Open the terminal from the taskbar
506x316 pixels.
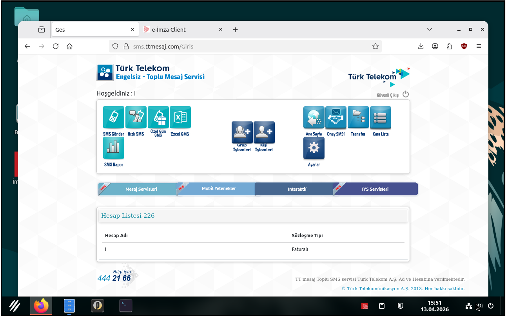click(126, 306)
